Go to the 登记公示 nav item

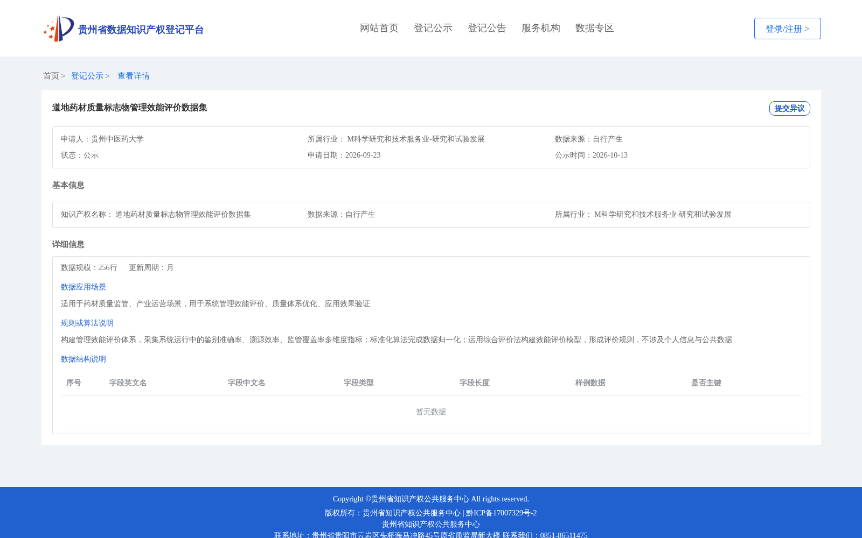click(433, 28)
